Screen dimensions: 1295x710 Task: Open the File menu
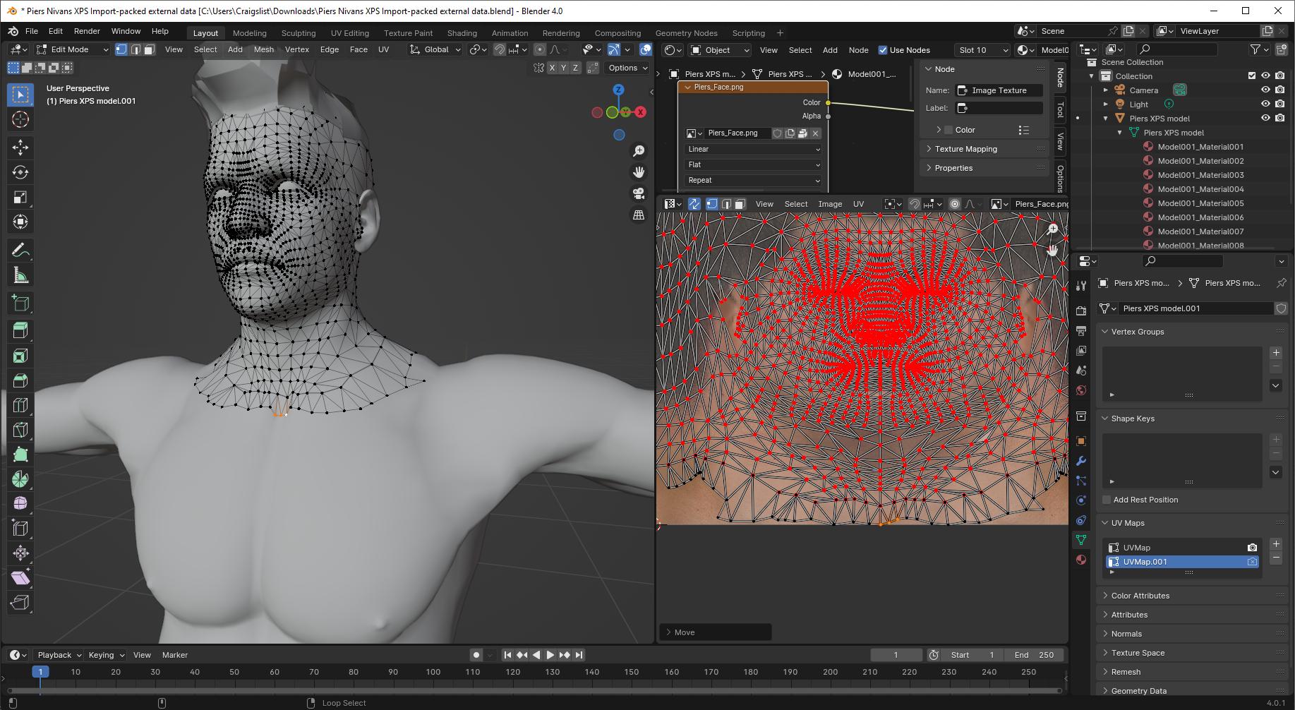[32, 31]
